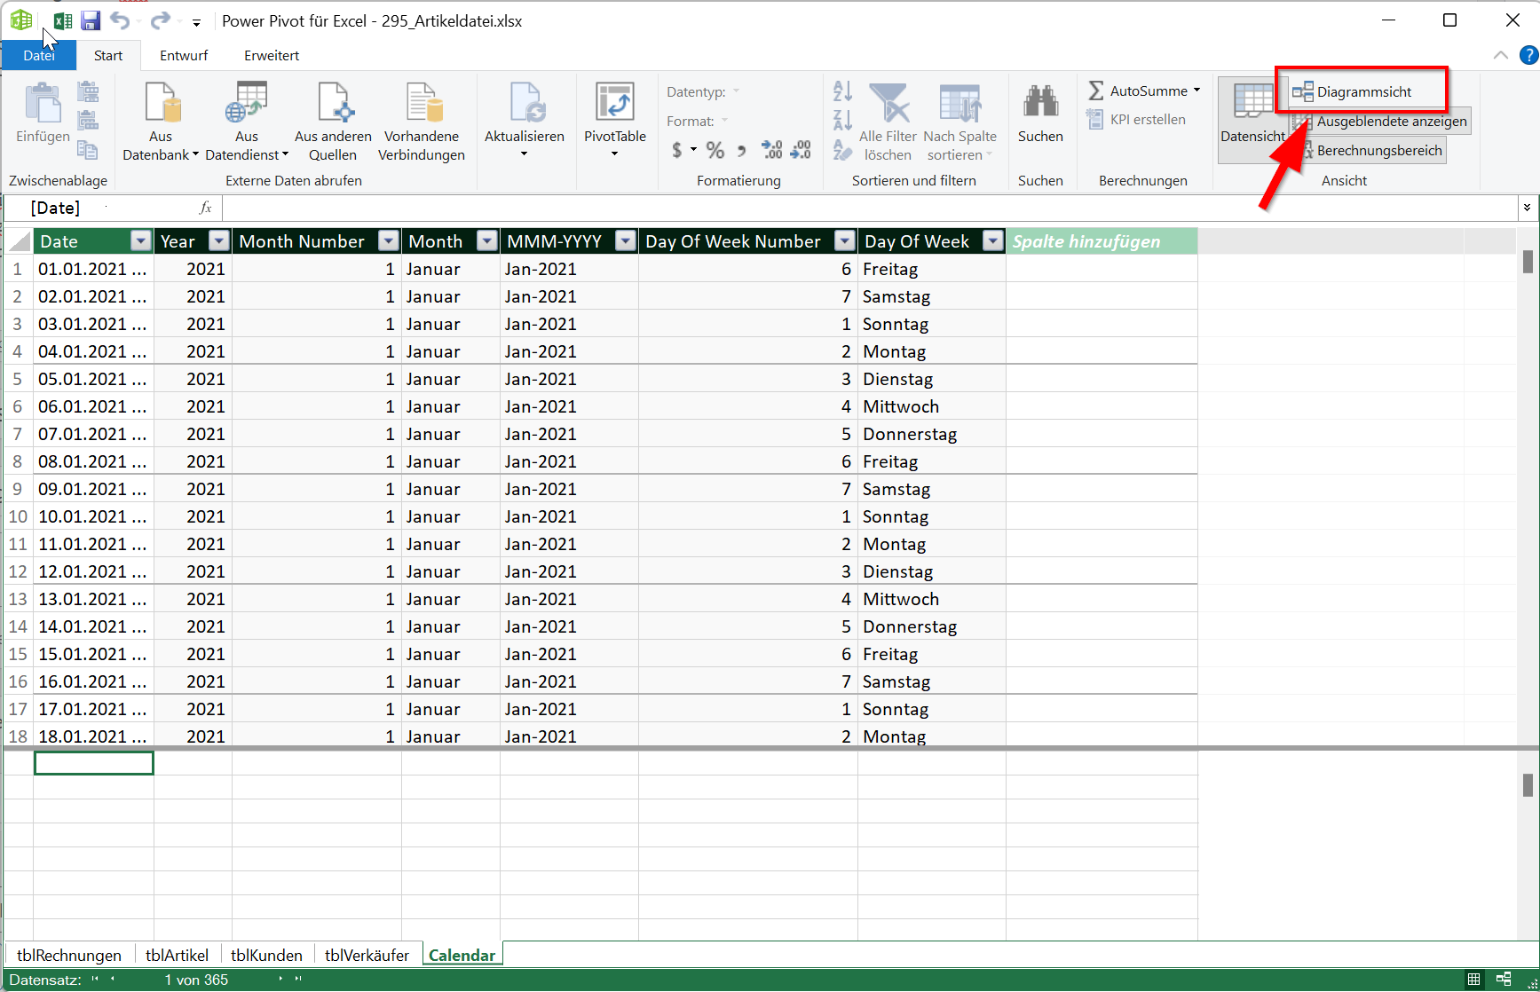The width and height of the screenshot is (1540, 992).
Task: Click KPI erstellen icon
Action: click(x=1094, y=119)
